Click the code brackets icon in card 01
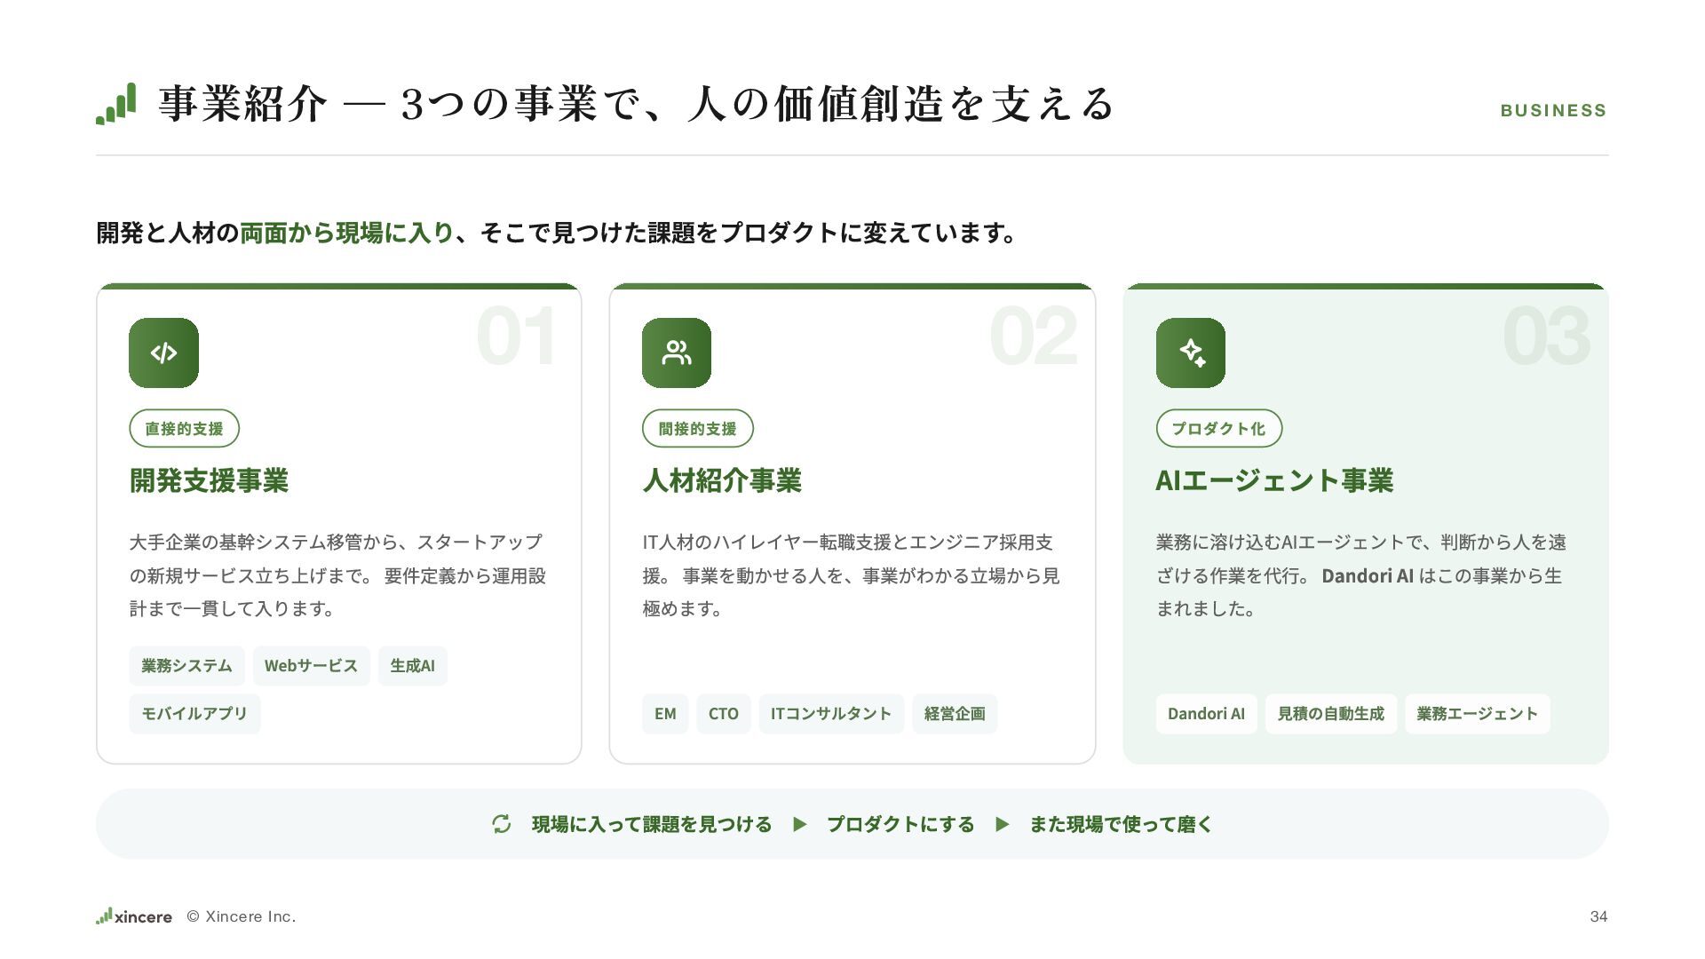The height and width of the screenshot is (959, 1705). (163, 353)
